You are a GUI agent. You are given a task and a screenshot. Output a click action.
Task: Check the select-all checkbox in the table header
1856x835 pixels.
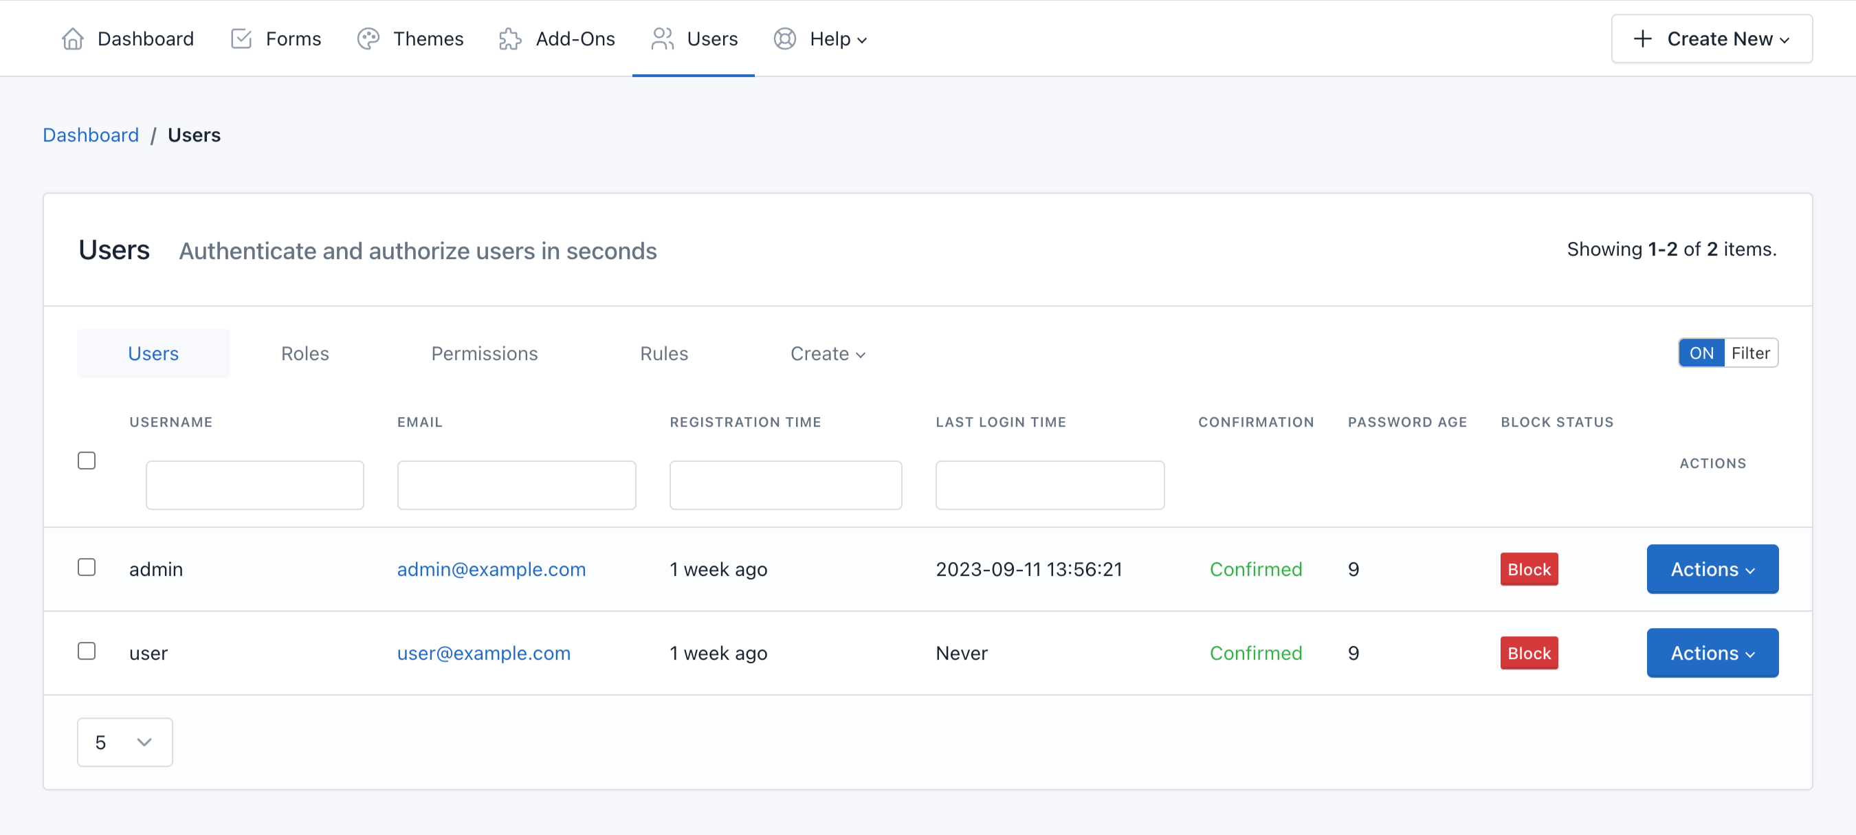point(87,460)
